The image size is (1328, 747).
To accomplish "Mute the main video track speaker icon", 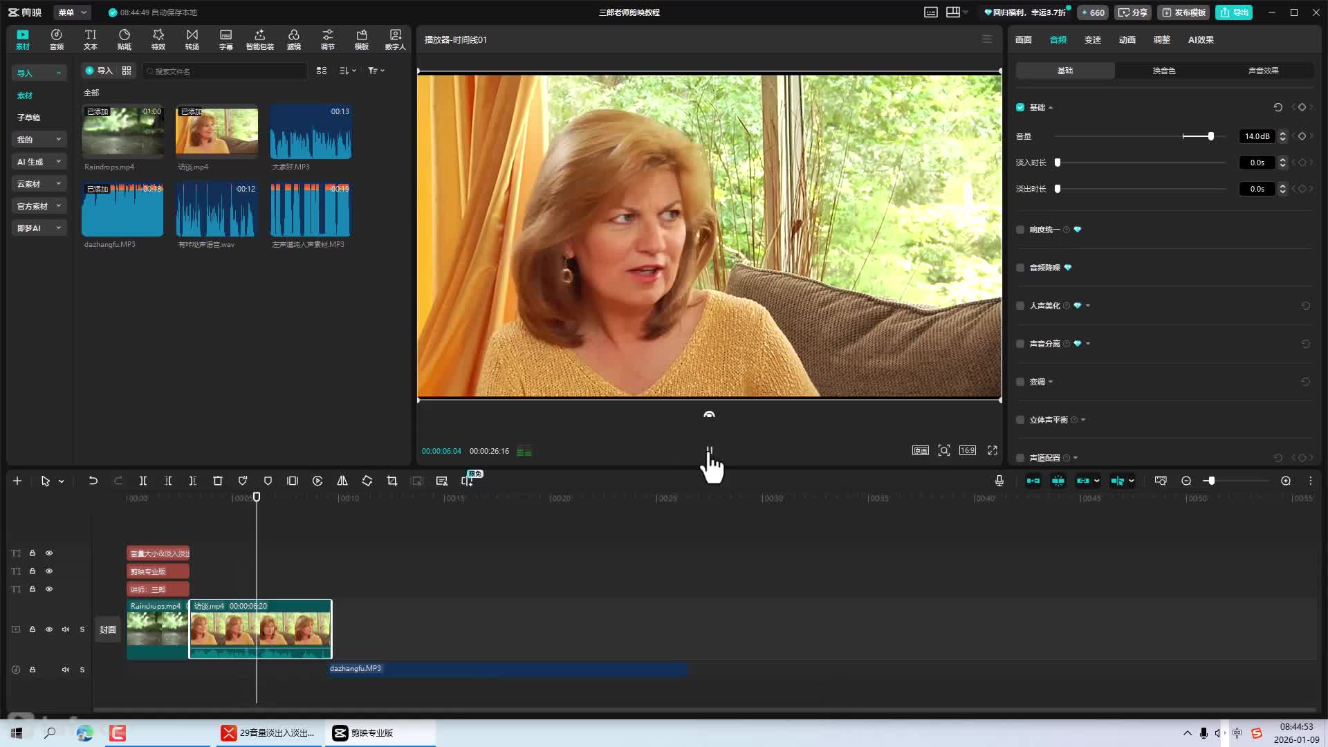I will 66,629.
